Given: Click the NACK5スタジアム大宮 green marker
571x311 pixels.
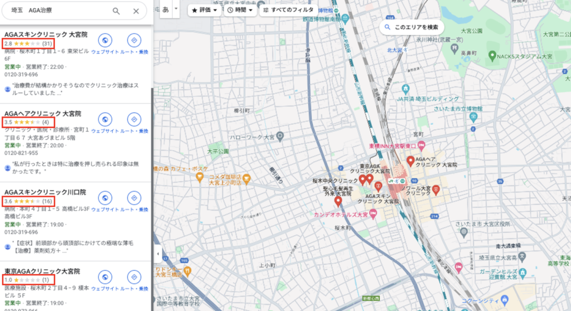Looking at the screenshot, I should [x=492, y=56].
